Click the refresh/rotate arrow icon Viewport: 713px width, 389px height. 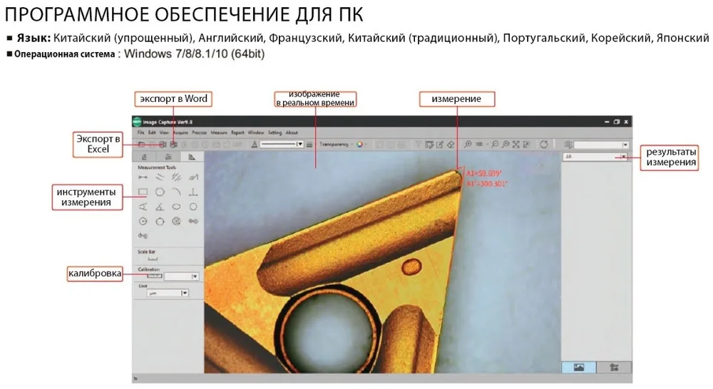coord(544,145)
